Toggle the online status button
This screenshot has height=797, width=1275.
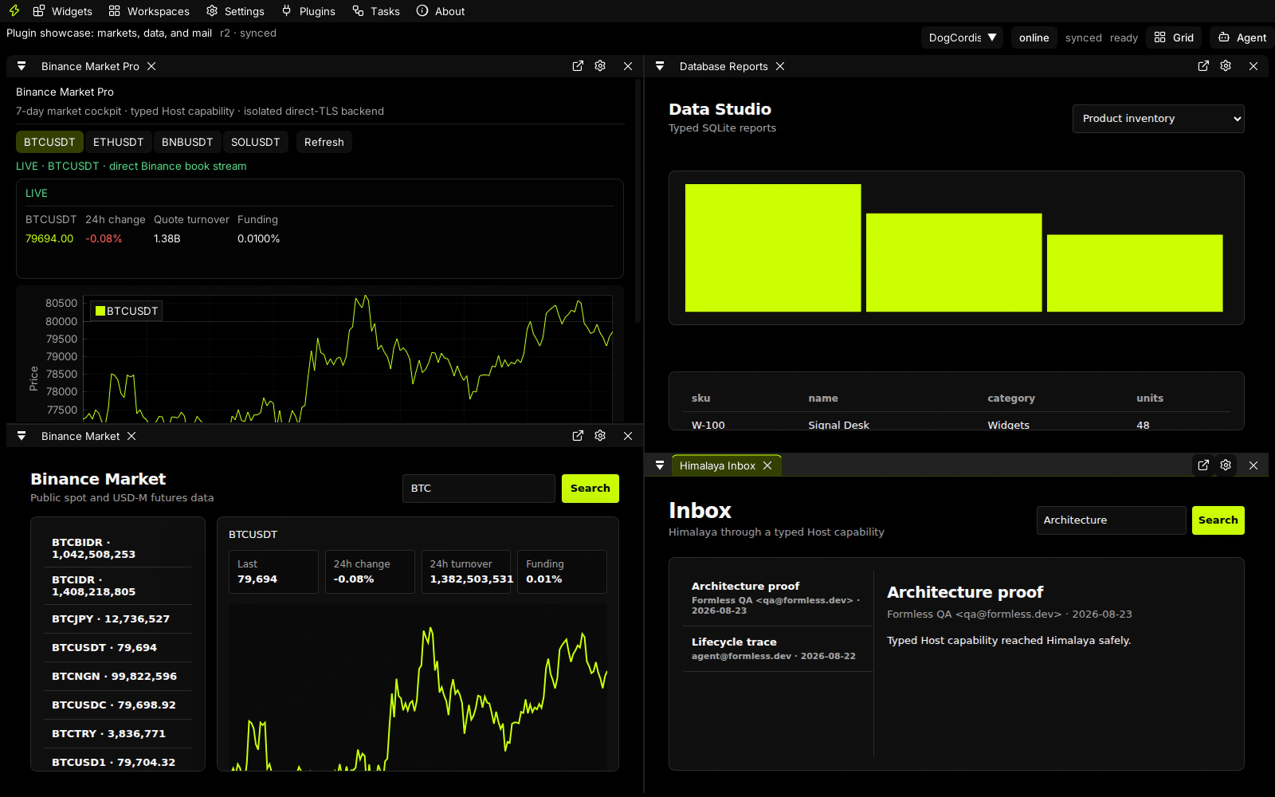1034,37
